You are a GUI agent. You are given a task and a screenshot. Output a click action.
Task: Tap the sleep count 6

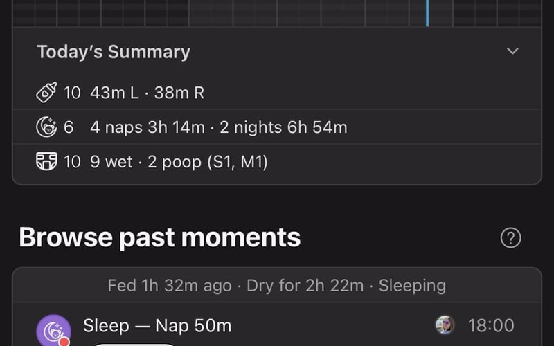(69, 127)
